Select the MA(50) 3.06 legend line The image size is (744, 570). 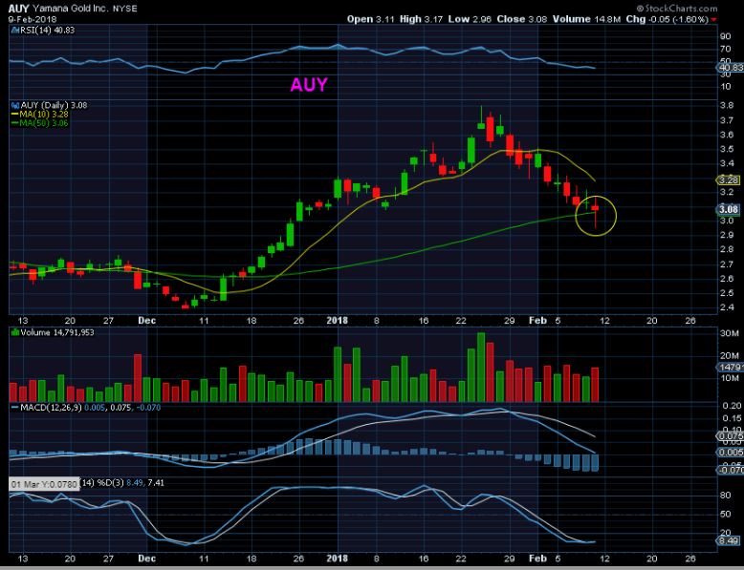[40, 123]
